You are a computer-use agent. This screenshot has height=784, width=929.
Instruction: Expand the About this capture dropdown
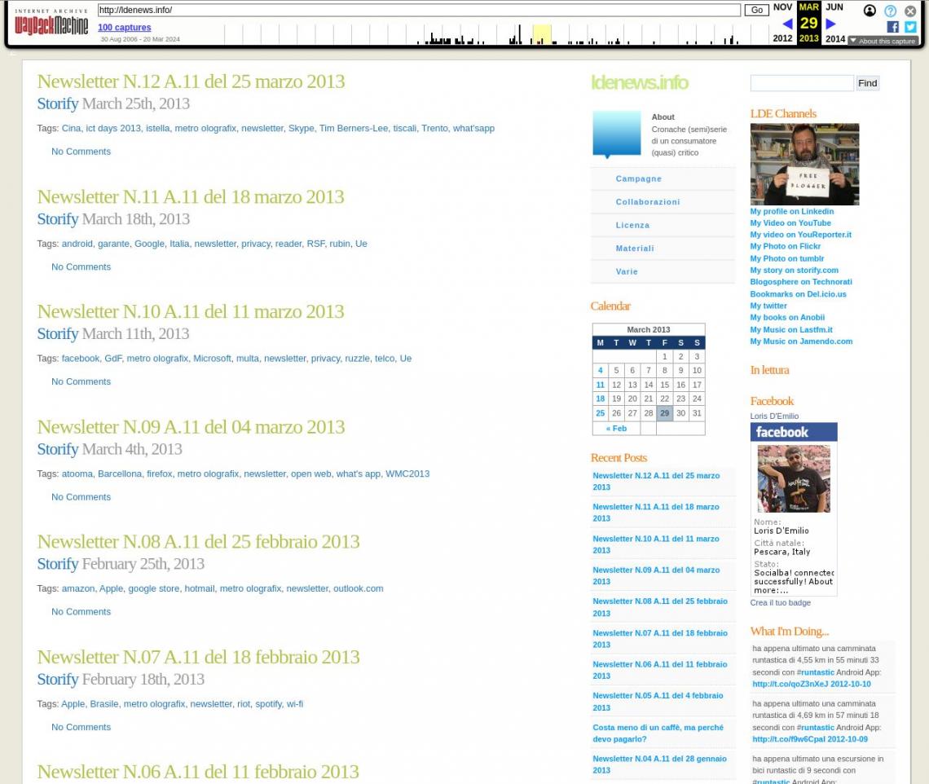click(x=883, y=41)
